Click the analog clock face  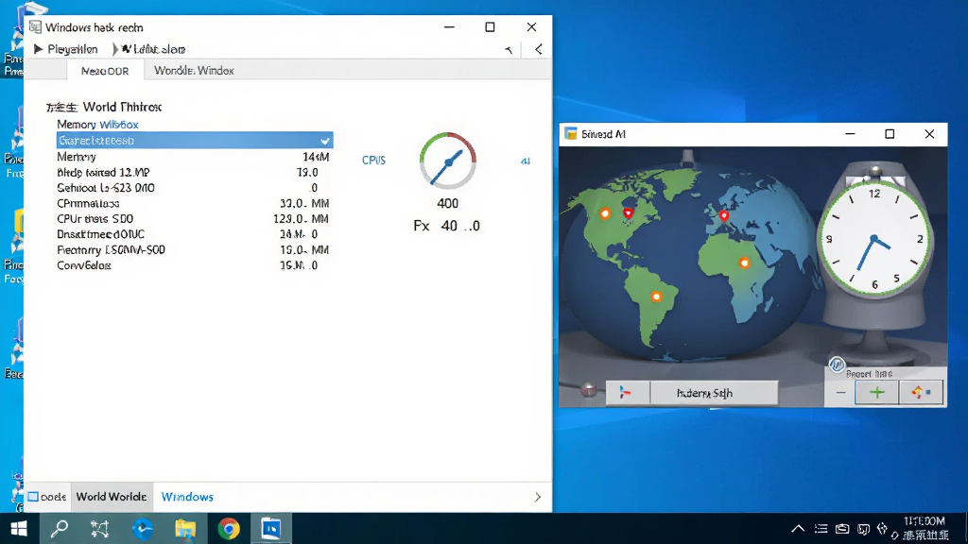click(x=873, y=238)
